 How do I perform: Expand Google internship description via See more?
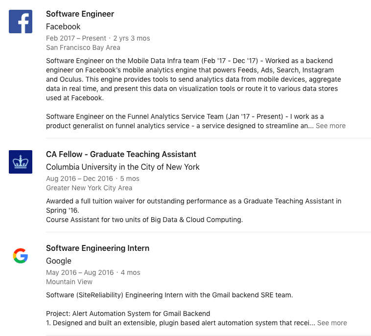pos(332,323)
